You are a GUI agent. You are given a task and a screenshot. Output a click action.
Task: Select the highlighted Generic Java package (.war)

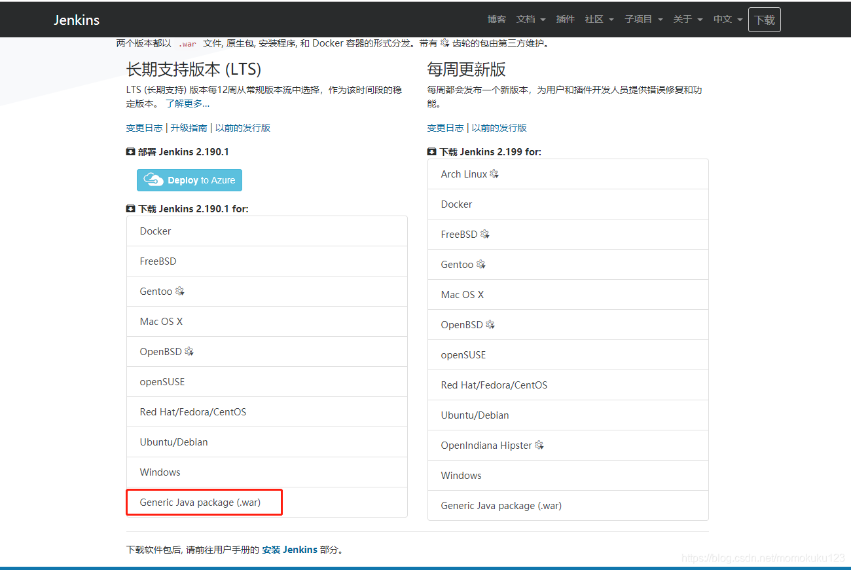click(200, 502)
